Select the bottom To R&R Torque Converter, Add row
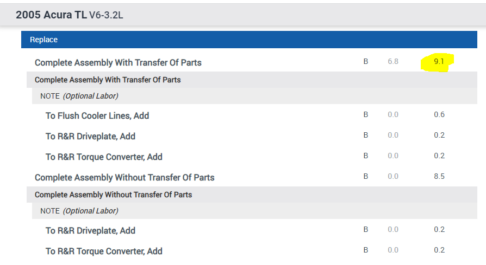This screenshot has height=265, width=486. [104, 251]
